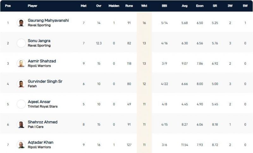Open Gaurang Mahyavanshi's player profile
The height and width of the screenshot is (153, 253).
[x=48, y=21]
